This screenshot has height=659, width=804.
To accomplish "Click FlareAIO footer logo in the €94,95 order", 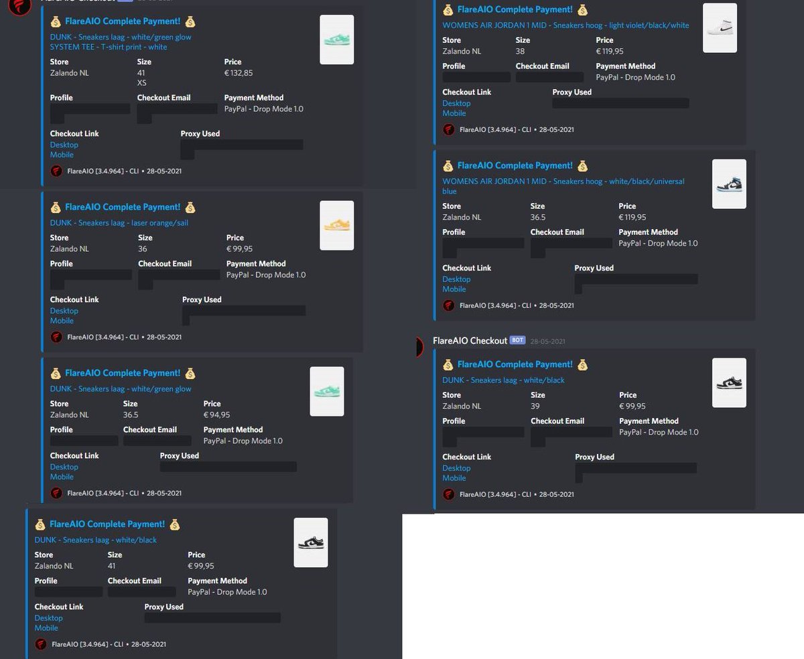I will 56,493.
